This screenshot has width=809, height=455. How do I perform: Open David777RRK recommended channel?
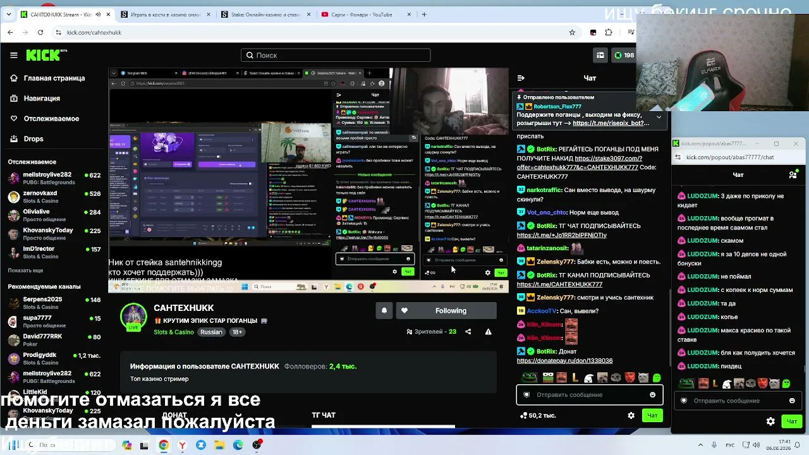pyautogui.click(x=54, y=340)
